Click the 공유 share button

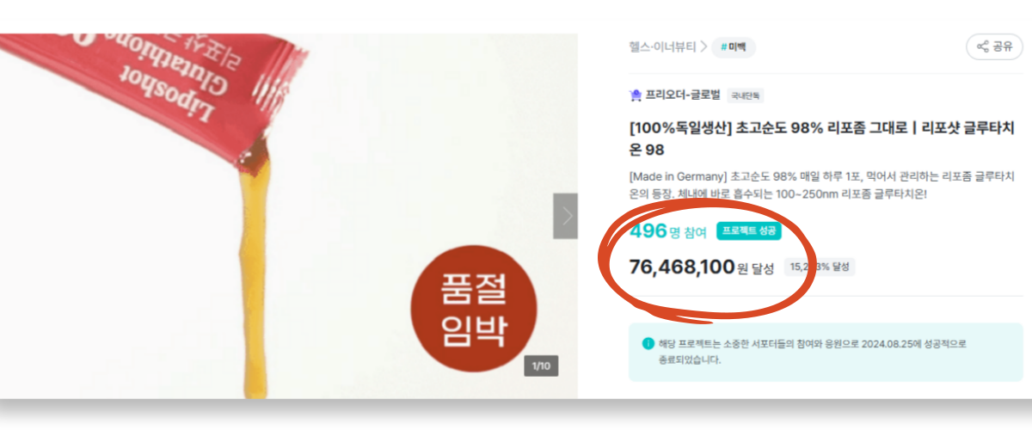[995, 47]
